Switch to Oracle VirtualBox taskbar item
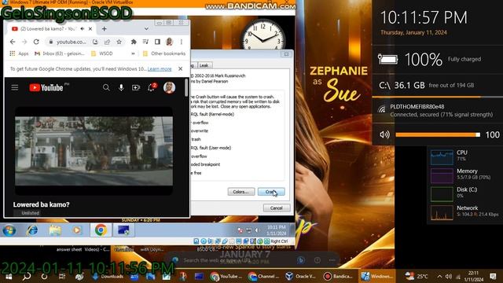Screen dimensions: 503x283 [300, 276]
